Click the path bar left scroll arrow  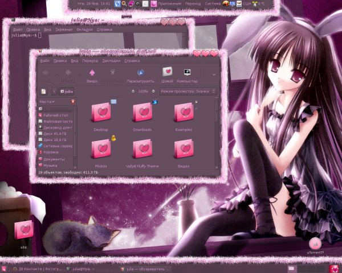tap(54, 91)
